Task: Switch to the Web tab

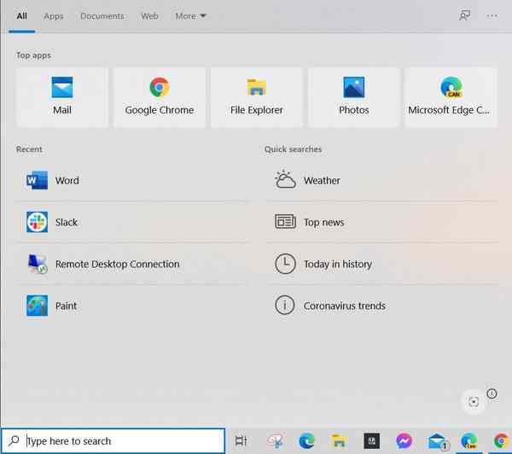Action: tap(149, 16)
